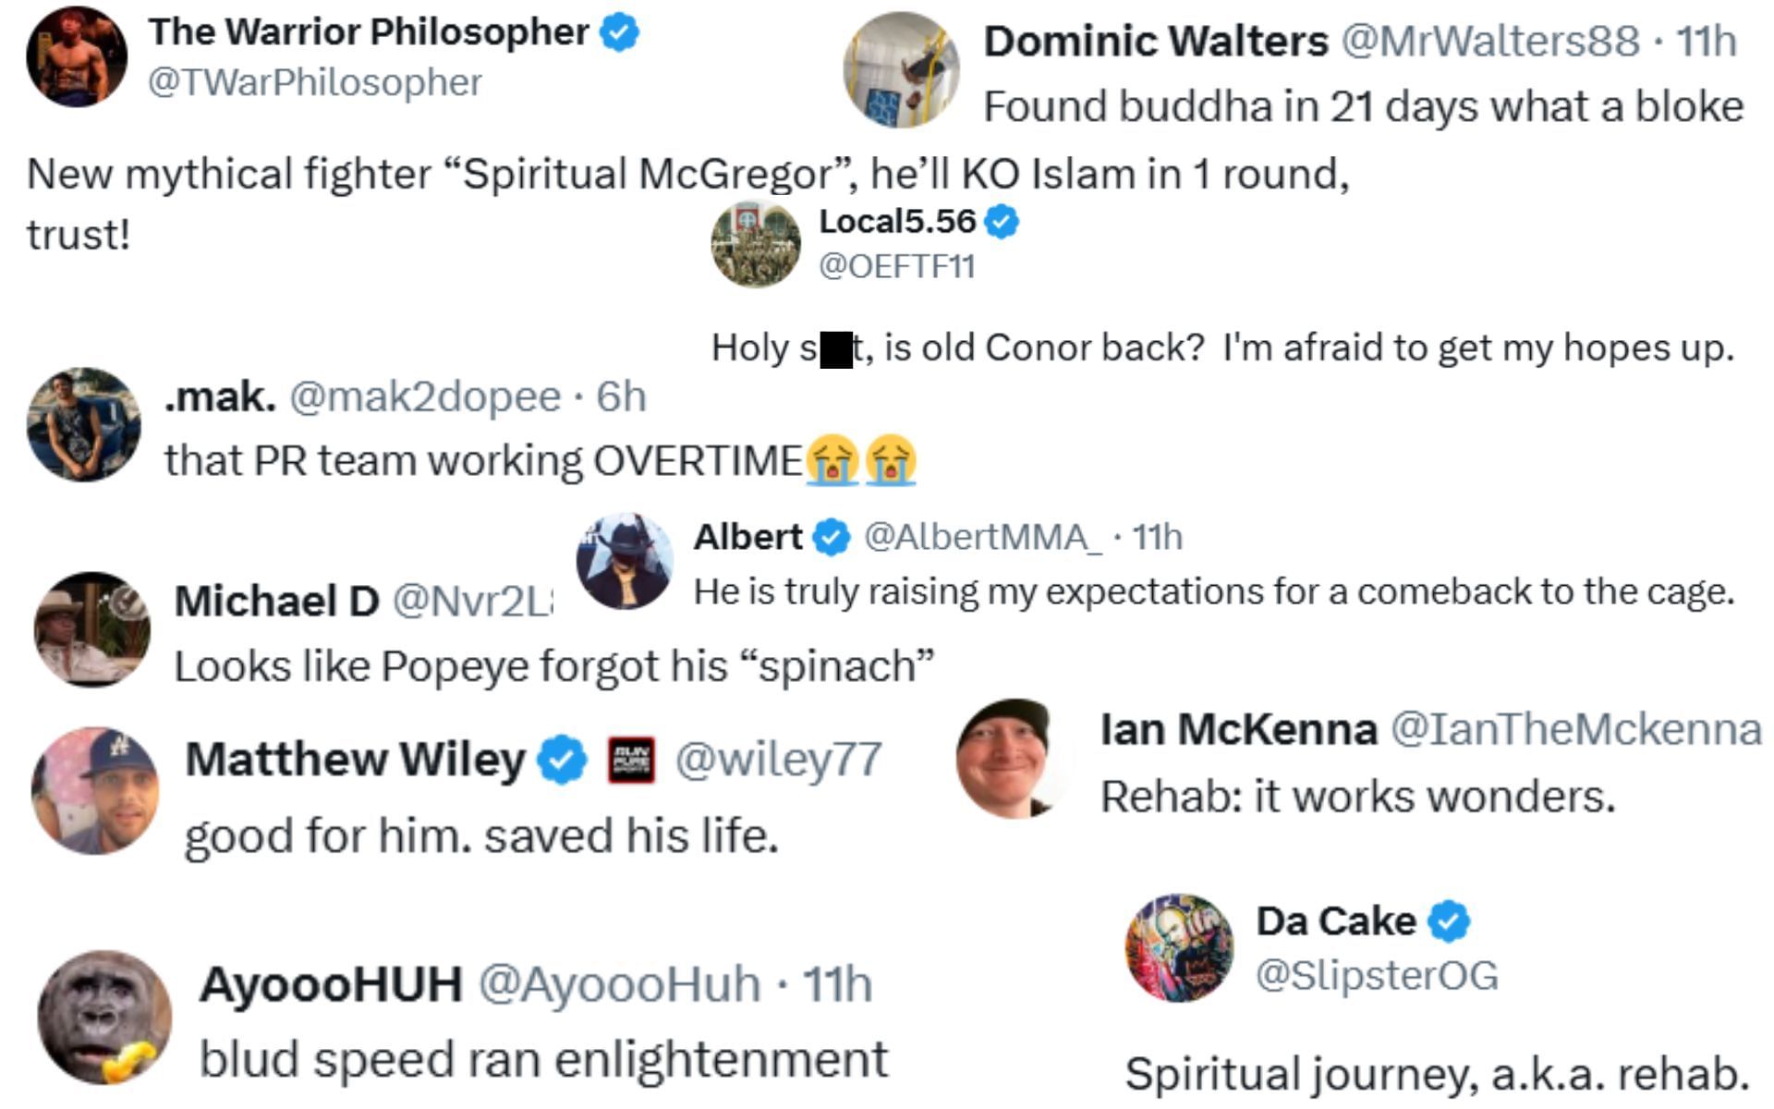This screenshot has width=1774, height=1109.
Task: Open the @MrWalters88 handle link
Action: click(1489, 41)
